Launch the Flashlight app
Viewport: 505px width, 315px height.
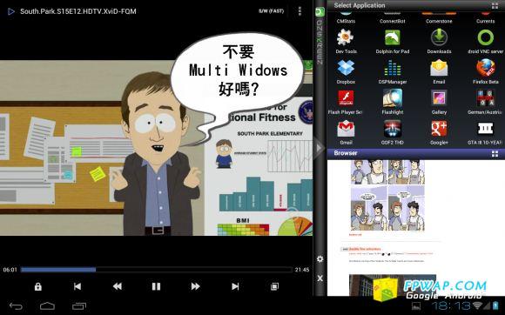(x=393, y=102)
